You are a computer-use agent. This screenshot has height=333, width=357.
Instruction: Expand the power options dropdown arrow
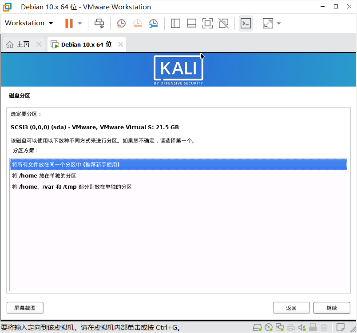79,23
